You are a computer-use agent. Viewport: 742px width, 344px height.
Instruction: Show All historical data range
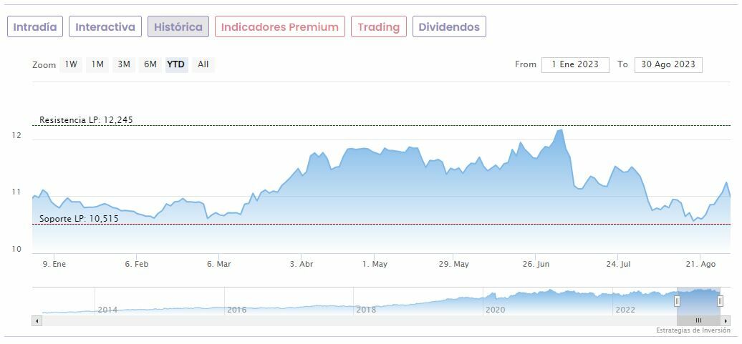point(203,64)
